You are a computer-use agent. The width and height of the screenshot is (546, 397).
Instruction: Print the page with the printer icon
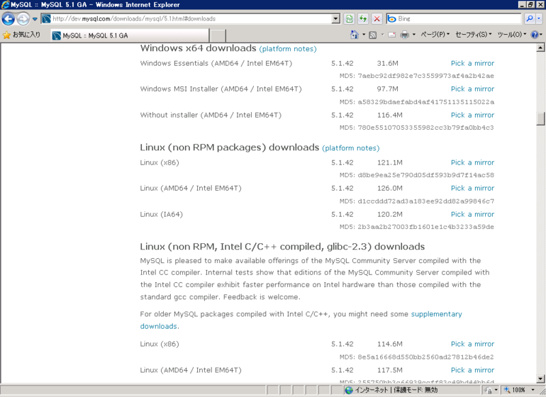click(404, 35)
